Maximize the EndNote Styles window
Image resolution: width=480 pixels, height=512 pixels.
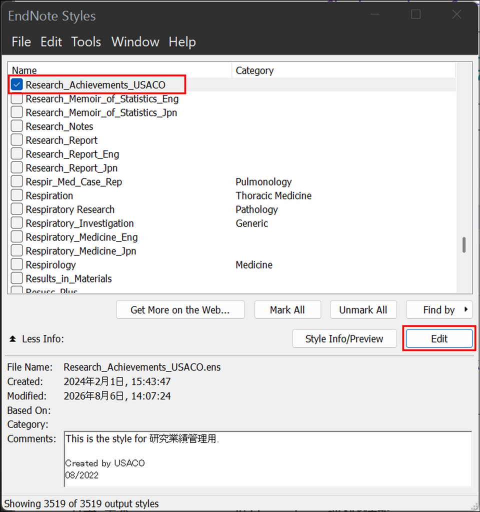pos(415,14)
